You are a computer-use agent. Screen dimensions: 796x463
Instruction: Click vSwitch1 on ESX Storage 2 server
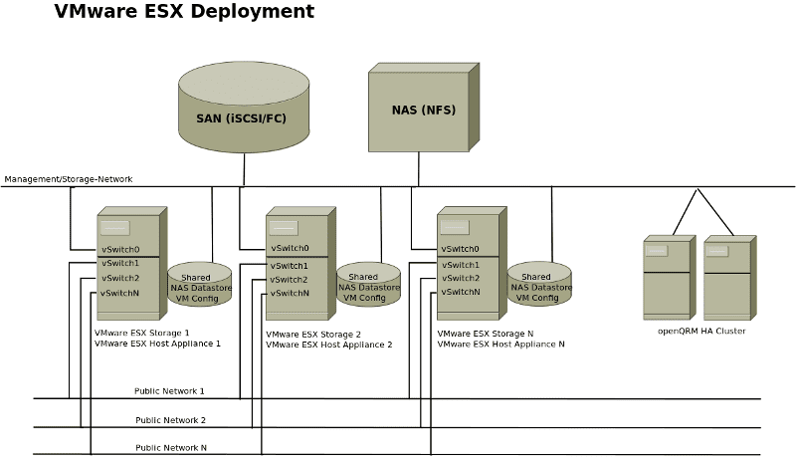(x=290, y=266)
